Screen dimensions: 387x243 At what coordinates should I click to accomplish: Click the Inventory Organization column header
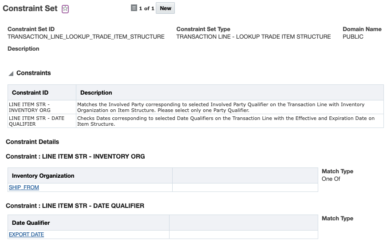pos(43,175)
